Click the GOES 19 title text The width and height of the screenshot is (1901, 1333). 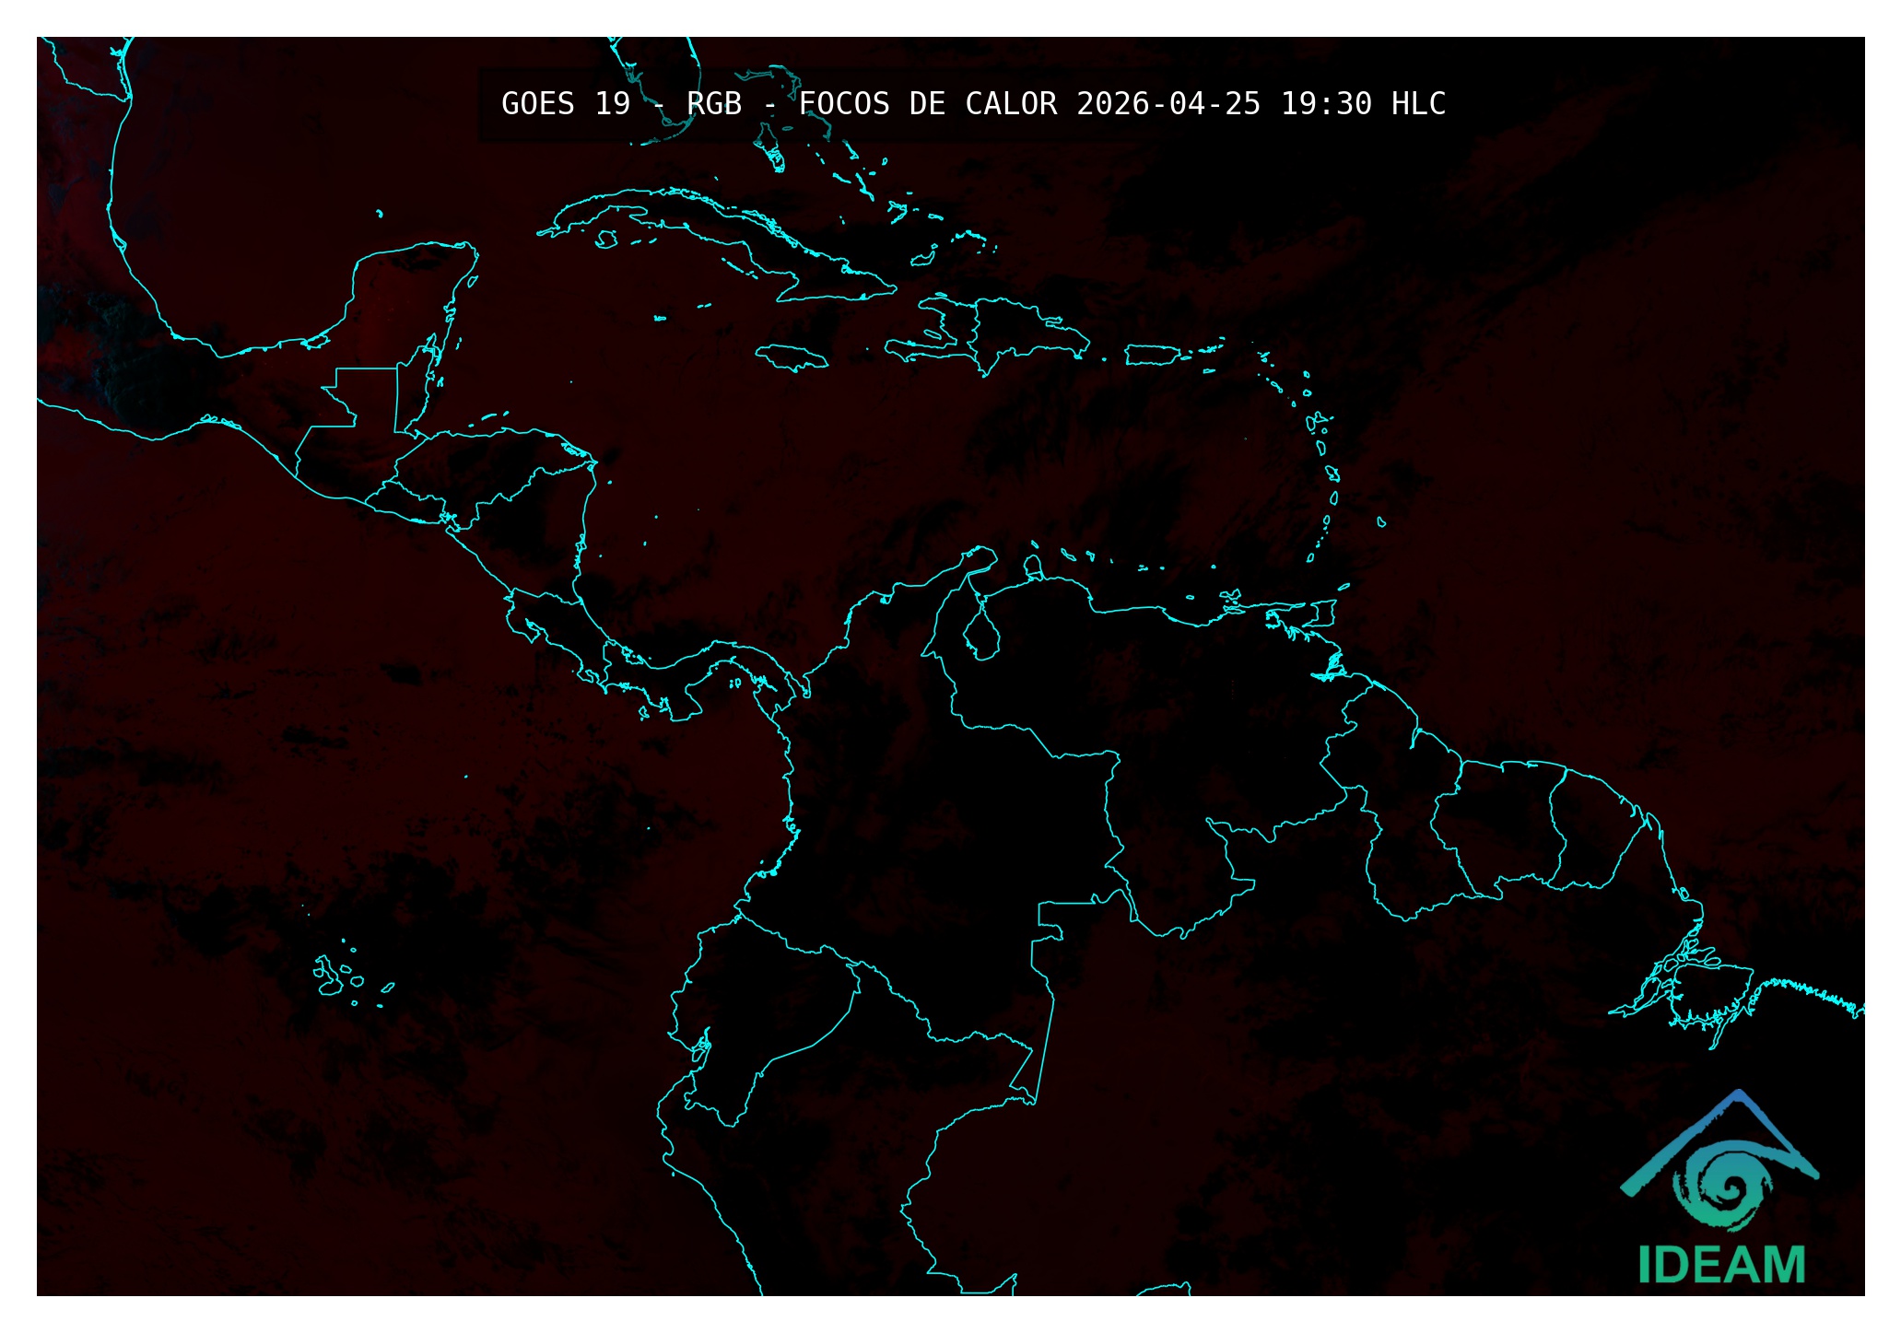(565, 104)
